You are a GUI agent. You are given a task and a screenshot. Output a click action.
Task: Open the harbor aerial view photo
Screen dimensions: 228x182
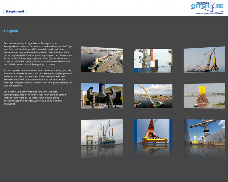(102, 60)
